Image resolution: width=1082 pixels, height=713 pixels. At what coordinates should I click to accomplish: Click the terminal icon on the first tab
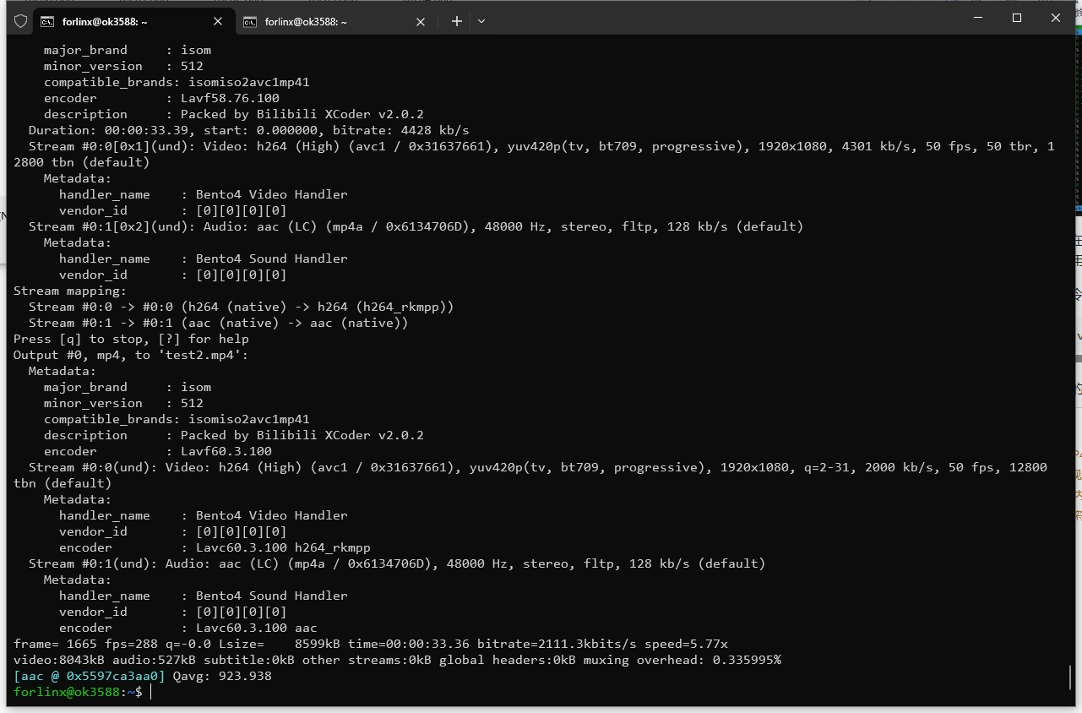47,21
